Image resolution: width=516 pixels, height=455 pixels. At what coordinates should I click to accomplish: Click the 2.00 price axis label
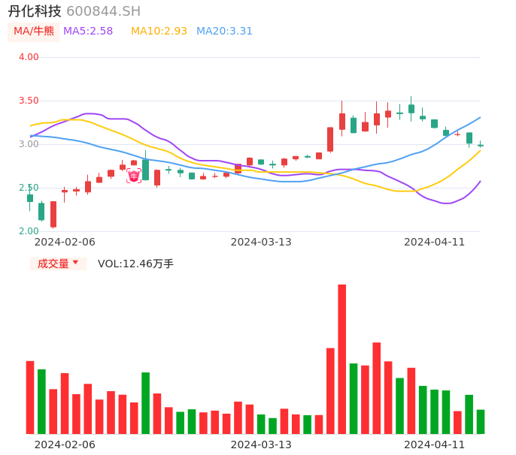pos(29,231)
